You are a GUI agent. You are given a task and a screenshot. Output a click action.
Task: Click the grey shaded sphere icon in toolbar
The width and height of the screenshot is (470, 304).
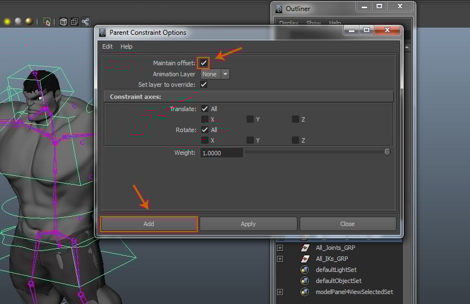coord(18,21)
